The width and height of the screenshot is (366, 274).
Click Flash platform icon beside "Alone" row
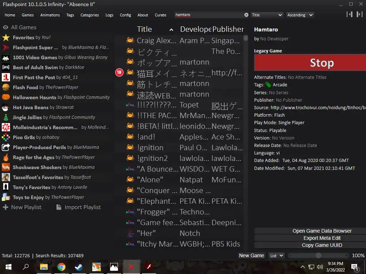(x=130, y=179)
